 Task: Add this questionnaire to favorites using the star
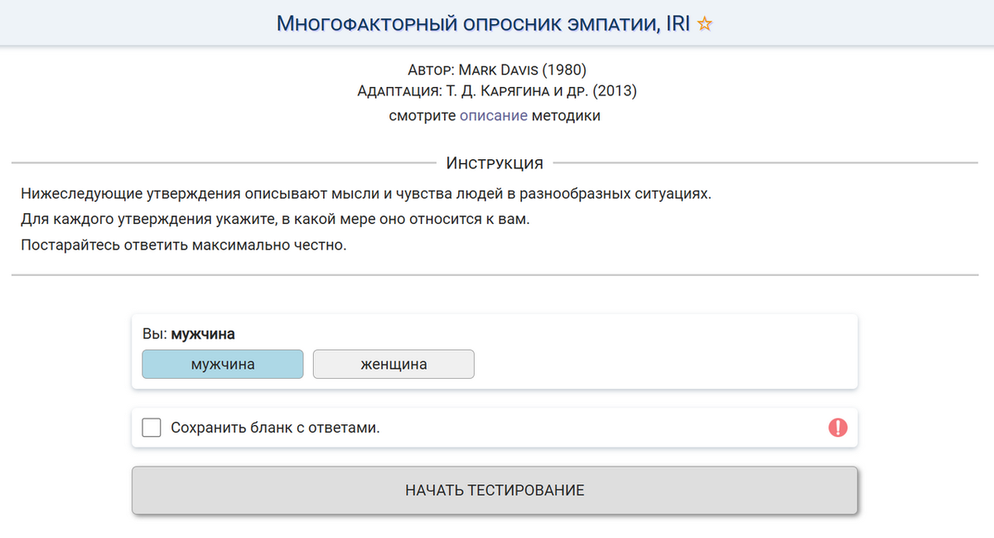point(704,23)
